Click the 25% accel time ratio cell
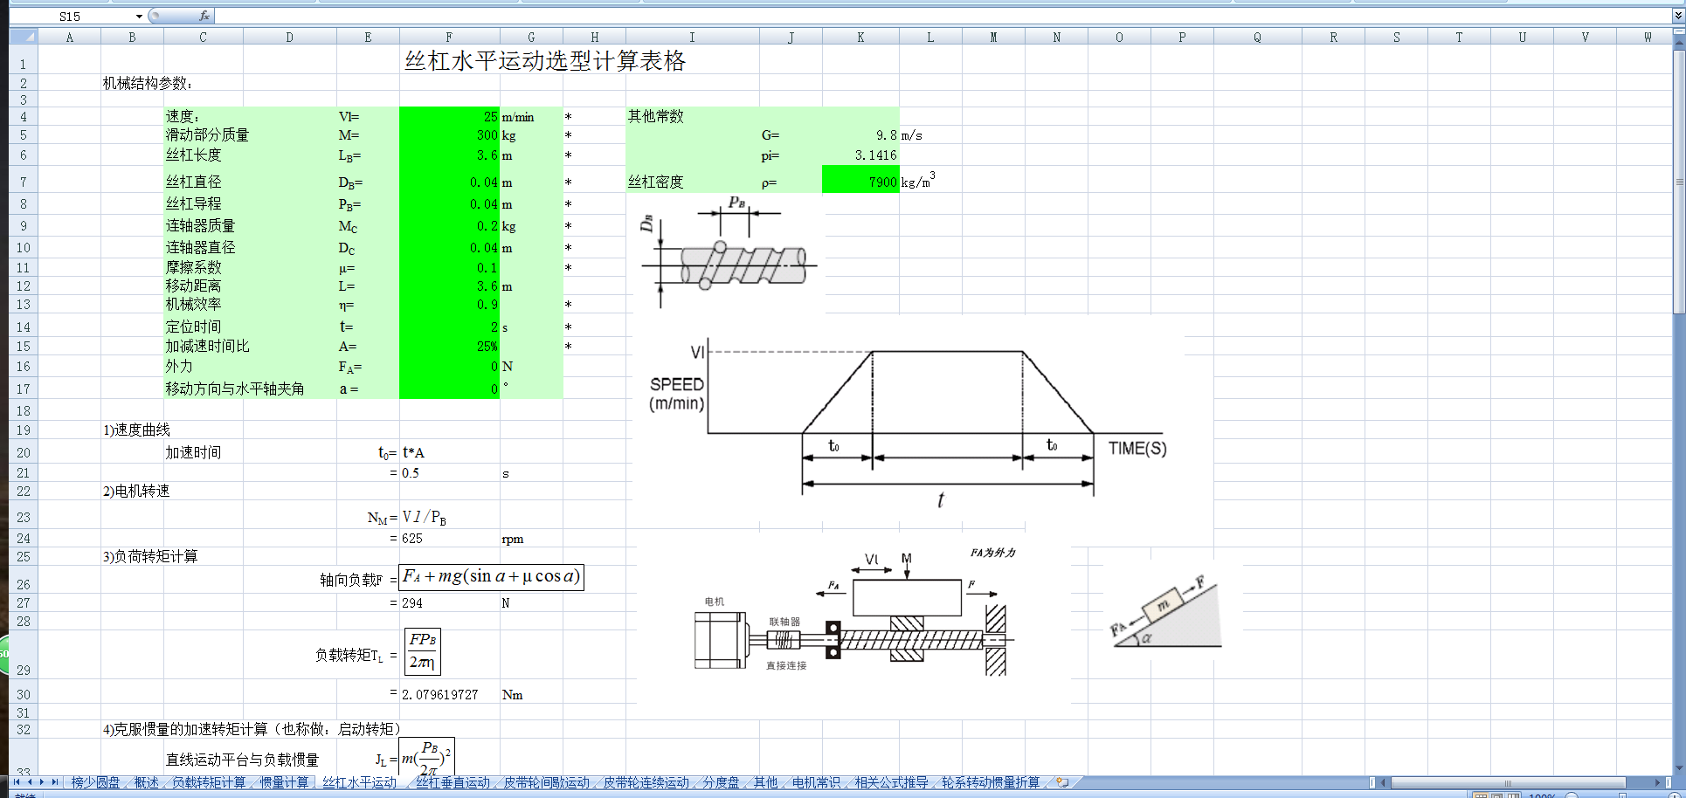This screenshot has width=1686, height=798. (x=449, y=347)
